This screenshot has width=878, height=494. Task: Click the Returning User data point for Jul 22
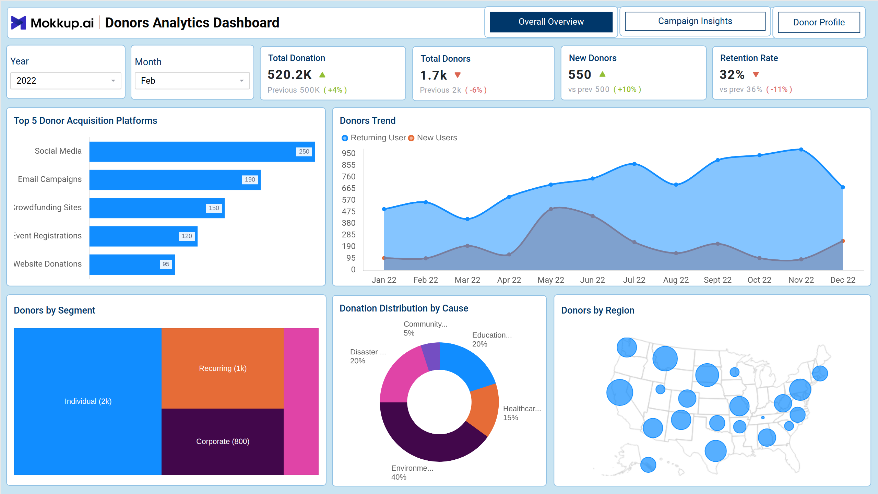(634, 164)
